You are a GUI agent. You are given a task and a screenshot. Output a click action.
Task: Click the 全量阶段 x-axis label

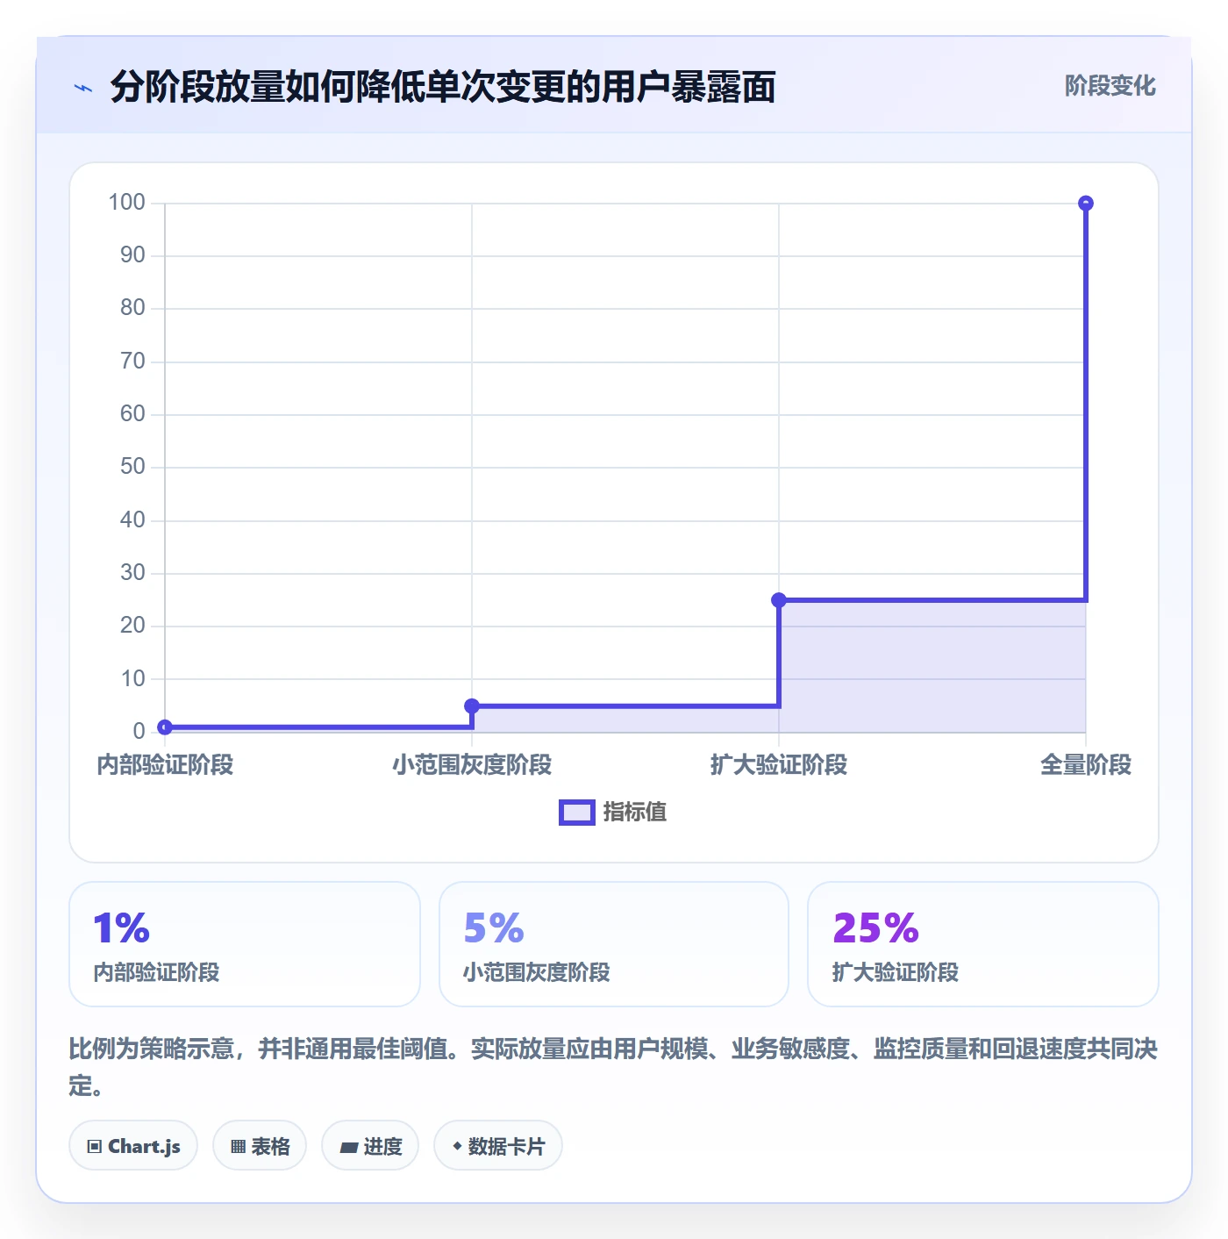point(1086,765)
